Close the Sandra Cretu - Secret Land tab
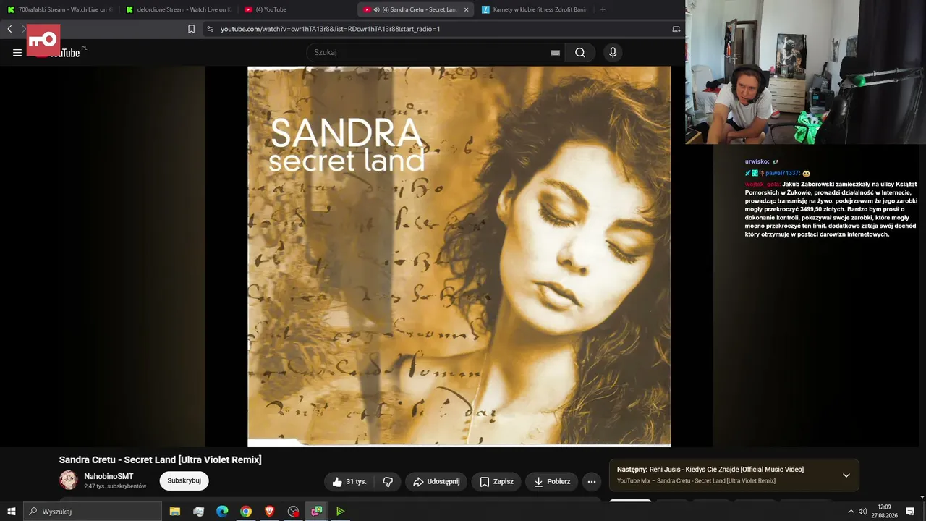The image size is (926, 521). tap(466, 9)
